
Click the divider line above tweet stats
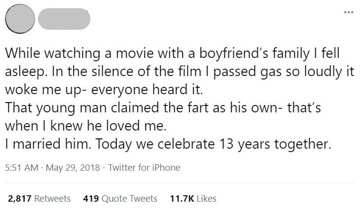pos(180,183)
